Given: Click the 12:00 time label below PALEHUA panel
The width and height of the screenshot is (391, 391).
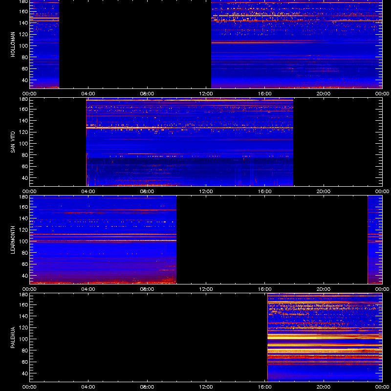Looking at the screenshot, I should click(x=206, y=387).
